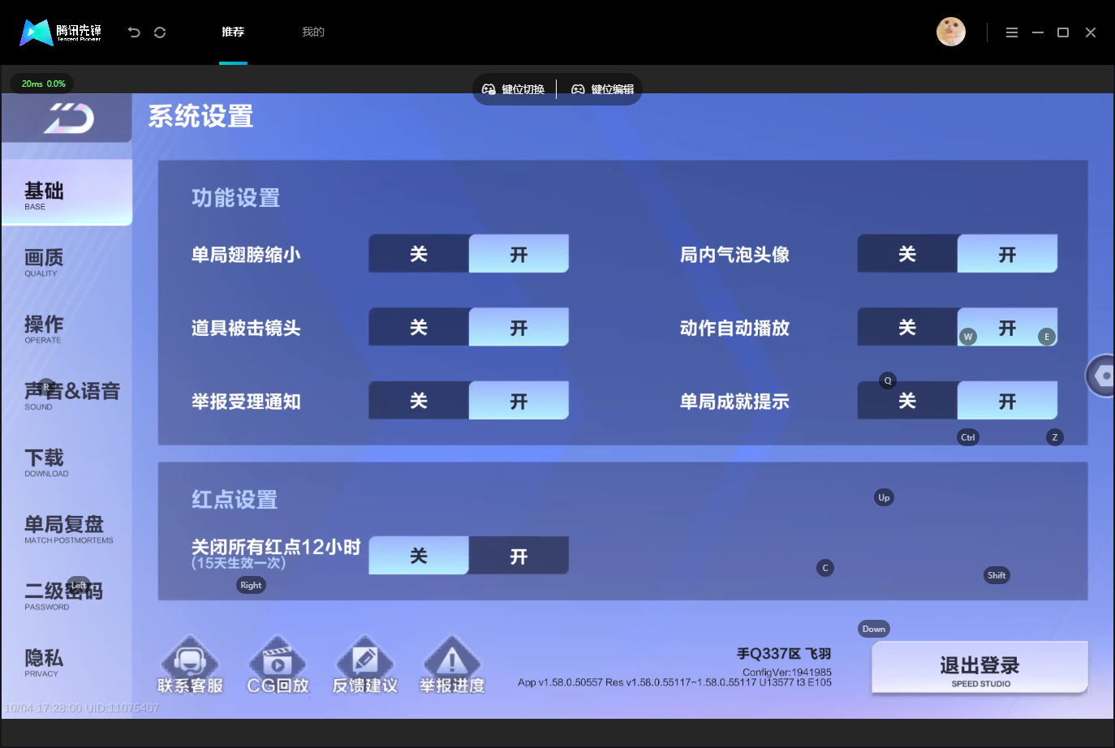Set 局内气泡头像 to 关
The width and height of the screenshot is (1115, 748).
(907, 254)
